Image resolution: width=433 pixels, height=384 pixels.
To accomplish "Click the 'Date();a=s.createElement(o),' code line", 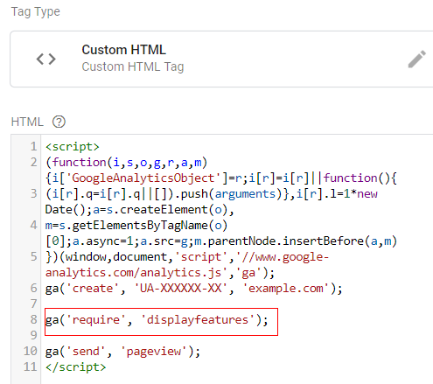I will point(139,210).
